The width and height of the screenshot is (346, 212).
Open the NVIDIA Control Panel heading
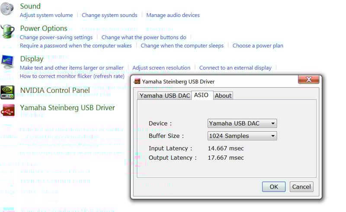pos(55,91)
